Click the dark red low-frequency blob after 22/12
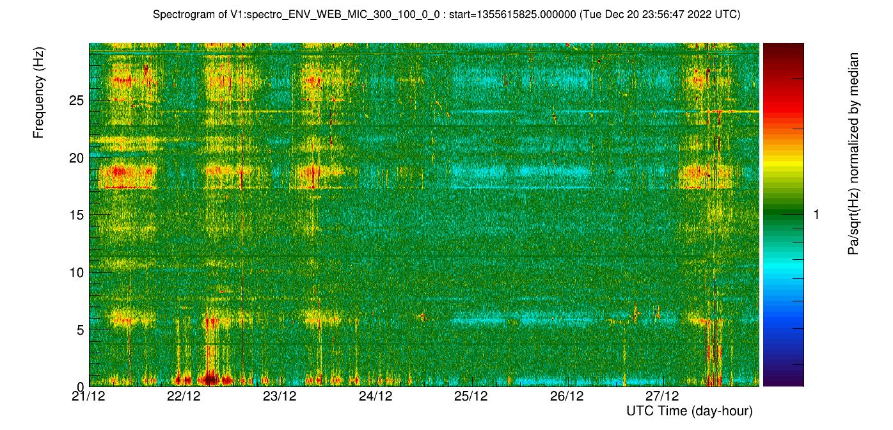This screenshot has width=893, height=430. click(x=209, y=378)
